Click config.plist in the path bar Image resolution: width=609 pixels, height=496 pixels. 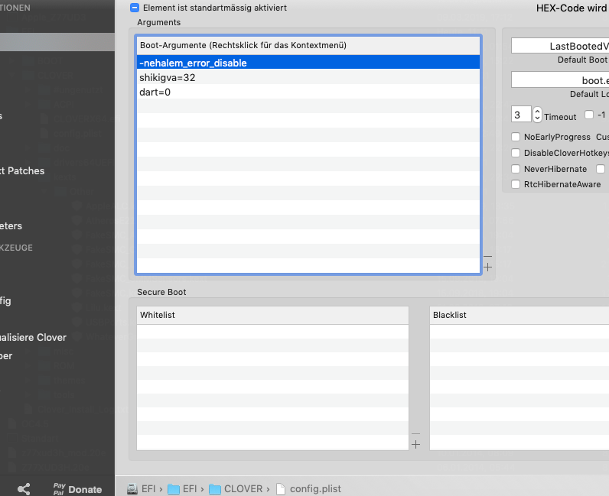tap(308, 489)
